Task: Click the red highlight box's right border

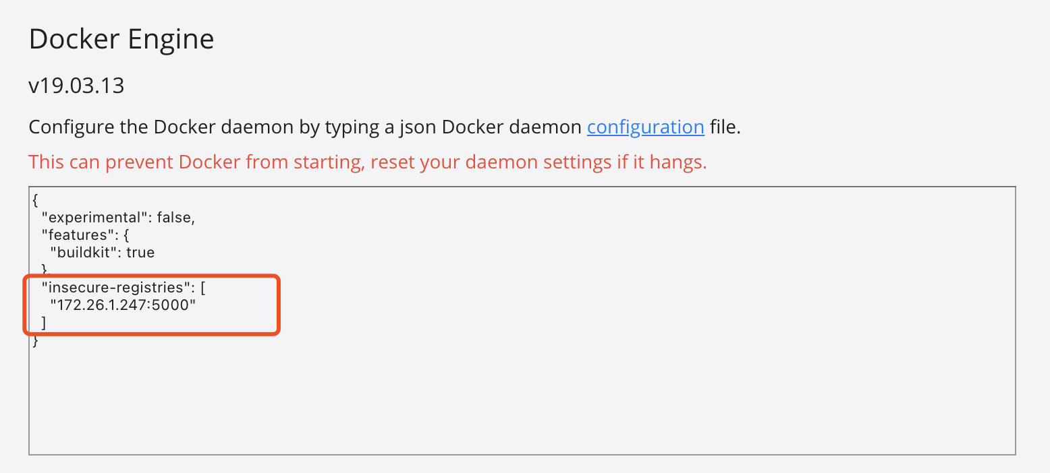Action: click(x=278, y=304)
